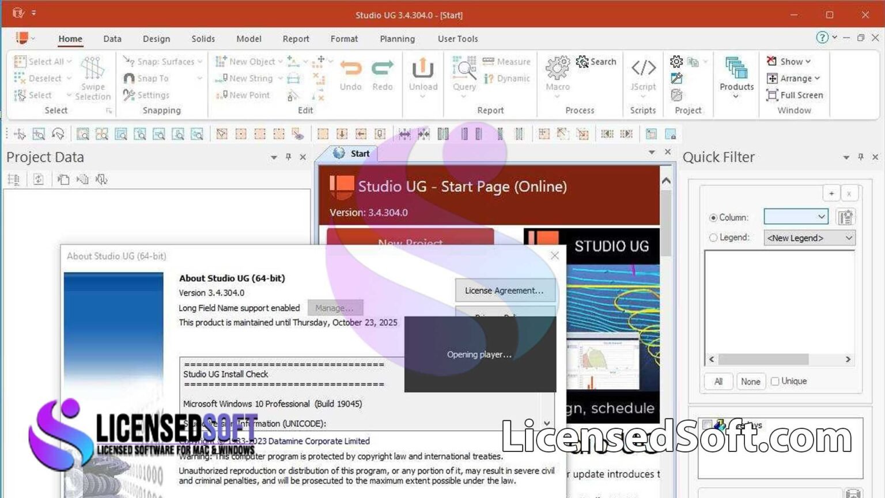Click the Measure tool
885x498 pixels.
pos(506,62)
